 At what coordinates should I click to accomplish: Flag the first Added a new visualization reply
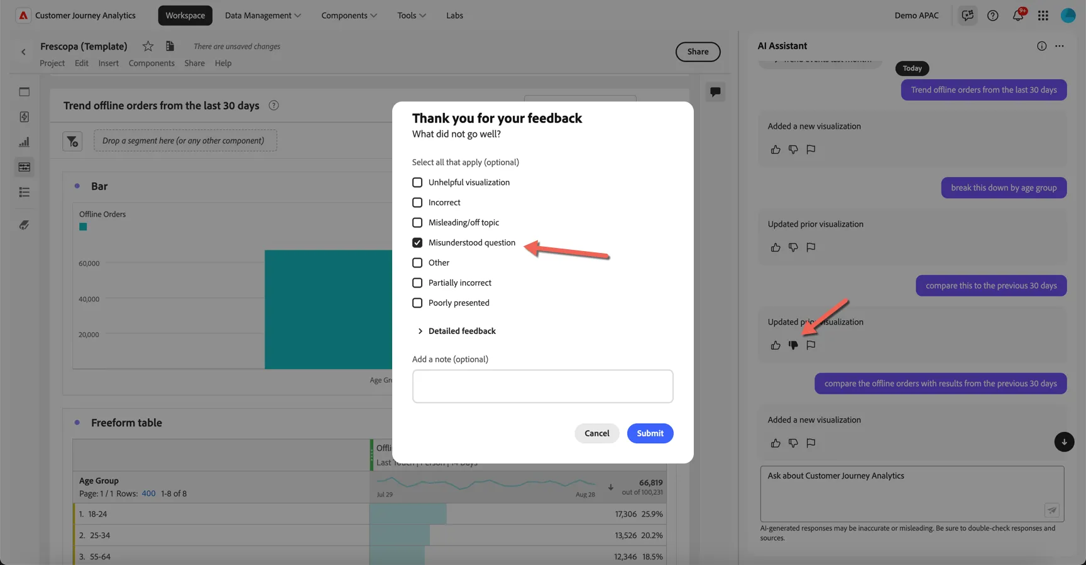click(x=811, y=149)
